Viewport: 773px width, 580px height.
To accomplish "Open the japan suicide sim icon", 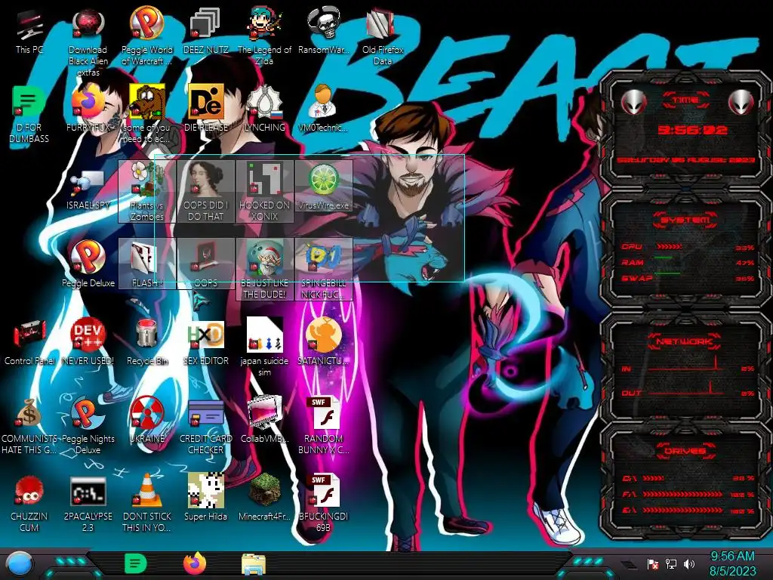I will (264, 347).
